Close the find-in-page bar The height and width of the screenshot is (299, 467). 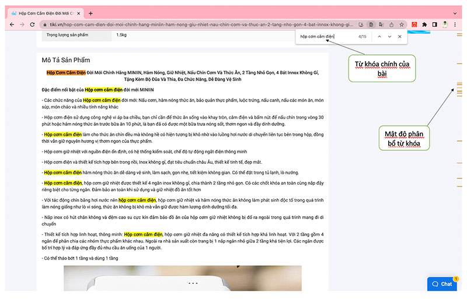click(x=400, y=37)
